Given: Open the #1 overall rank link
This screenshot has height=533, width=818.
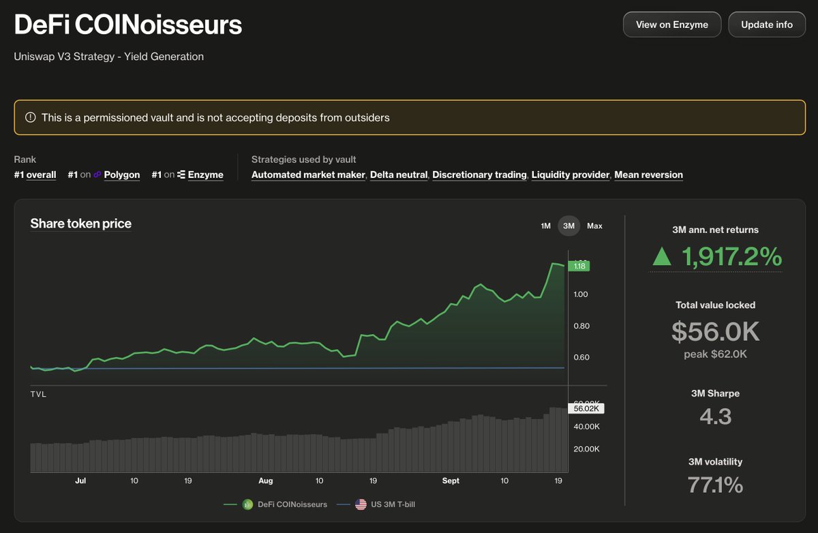Looking at the screenshot, I should point(35,174).
